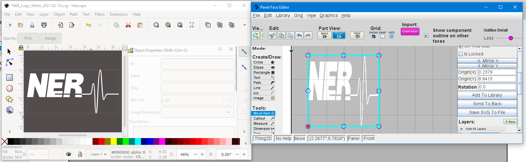Click Origin(X) field showing 0.2379
The width and height of the screenshot is (526, 162).
coord(497,72)
